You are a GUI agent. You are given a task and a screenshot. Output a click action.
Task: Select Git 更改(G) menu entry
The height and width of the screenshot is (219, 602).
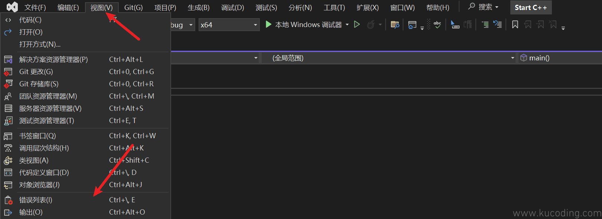click(x=85, y=72)
